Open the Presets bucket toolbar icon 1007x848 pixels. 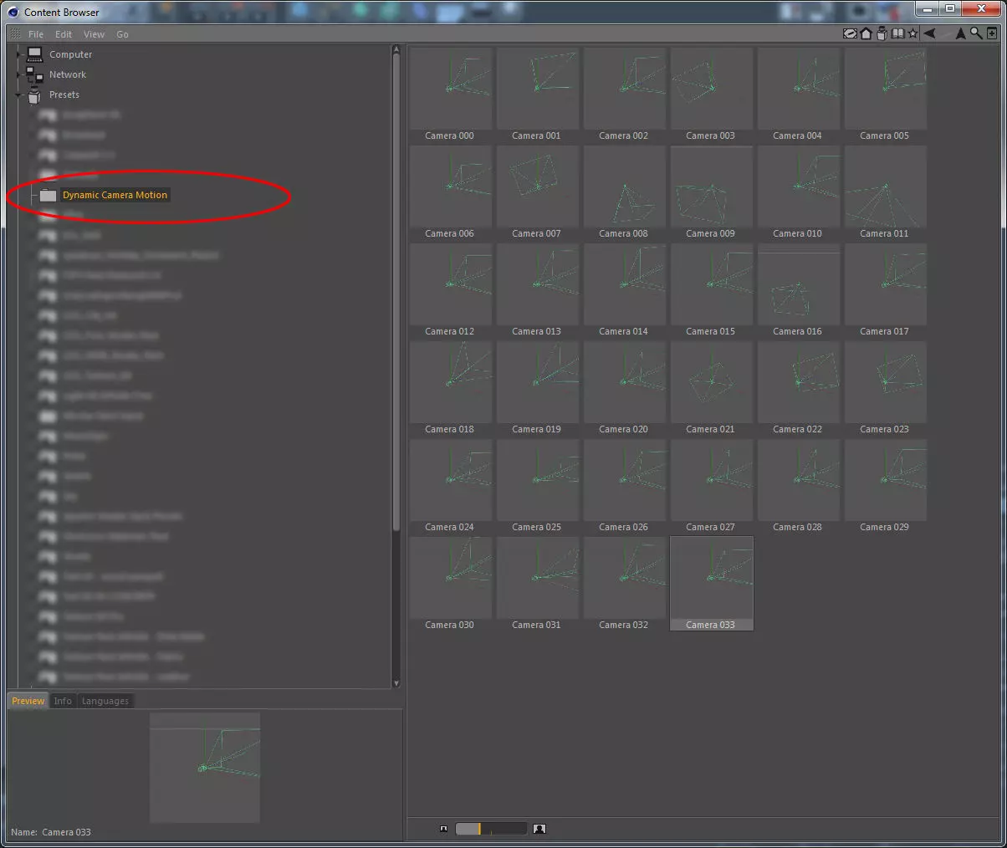882,34
